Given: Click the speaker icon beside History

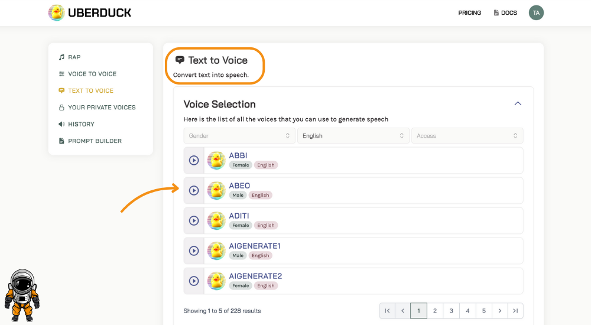Looking at the screenshot, I should coord(61,124).
